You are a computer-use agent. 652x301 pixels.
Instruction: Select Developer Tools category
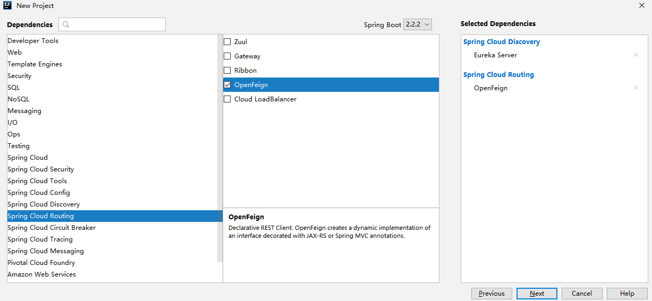112,41
